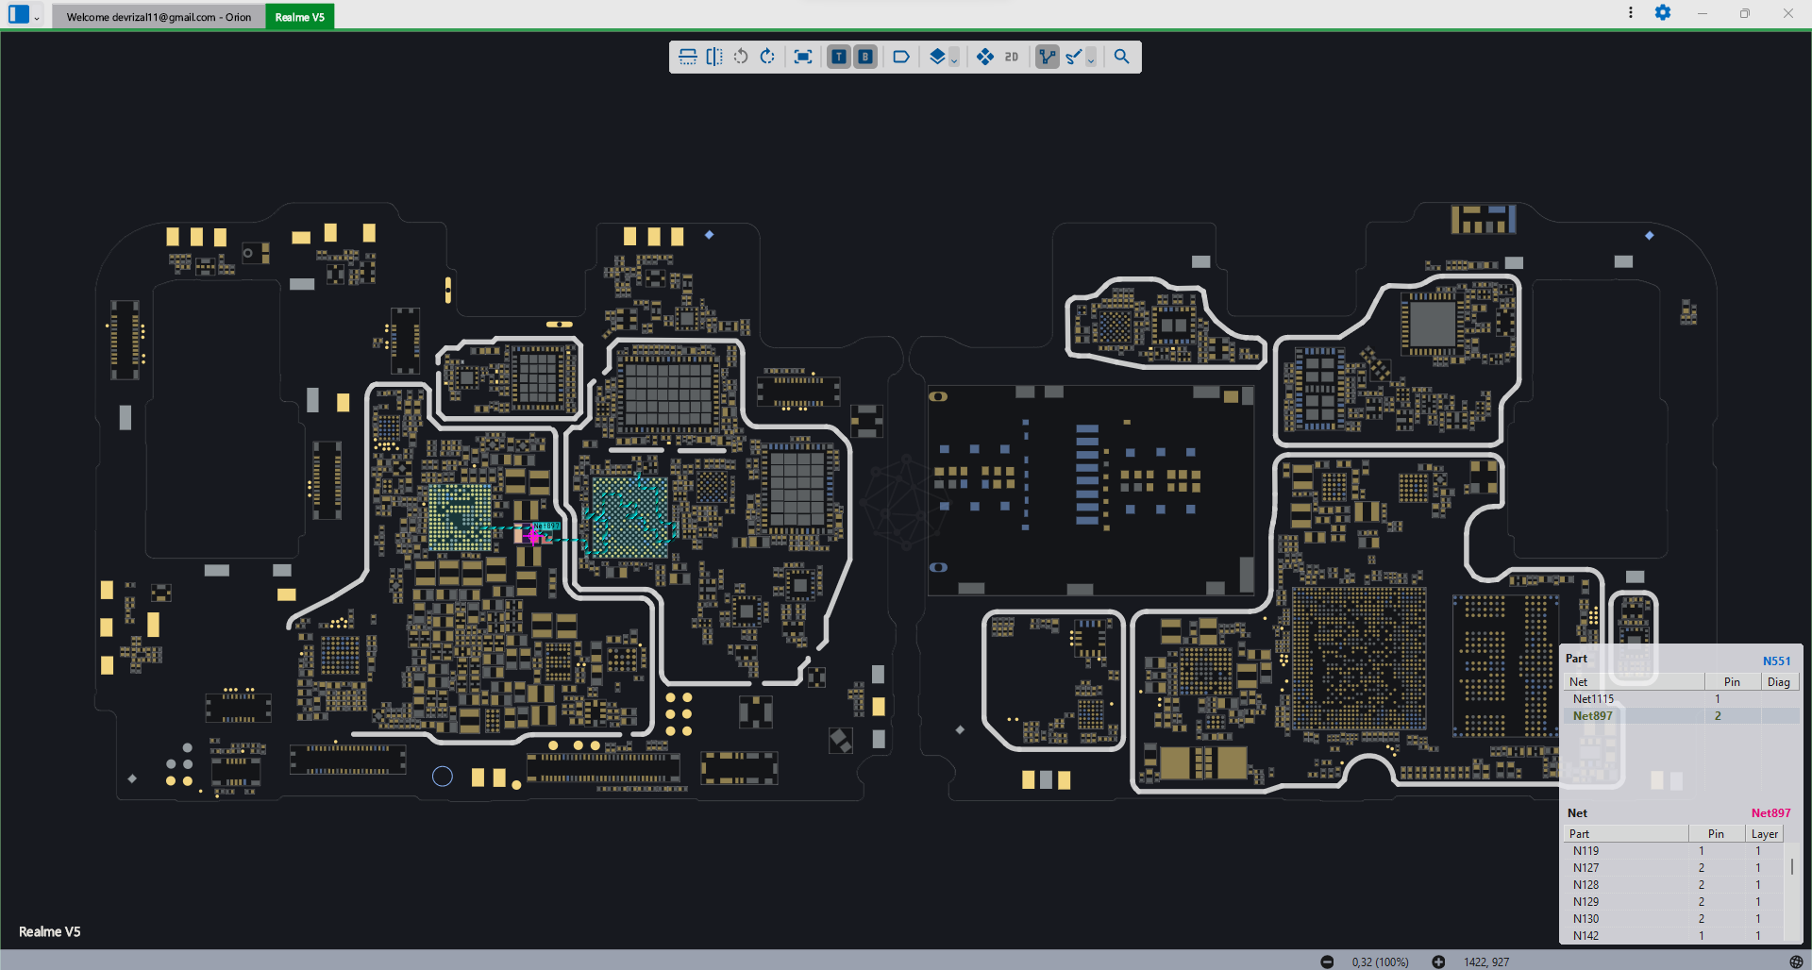Toggle the bottom layer B button
The image size is (1812, 970).
[864, 57]
